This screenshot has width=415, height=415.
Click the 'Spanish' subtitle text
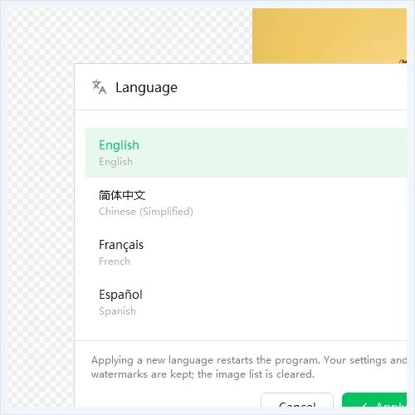point(117,311)
